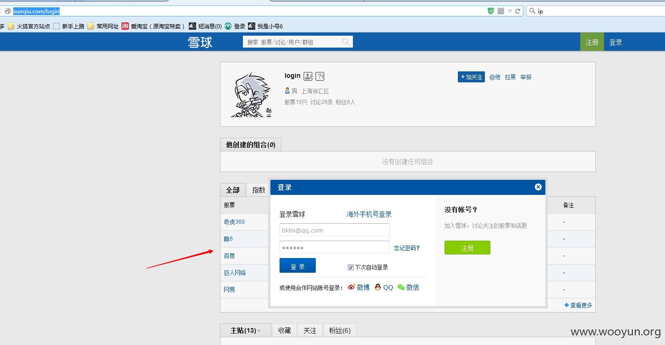Open the 火狐官方站点 bookmark folder
Screen dimensions: 665x345
29,26
